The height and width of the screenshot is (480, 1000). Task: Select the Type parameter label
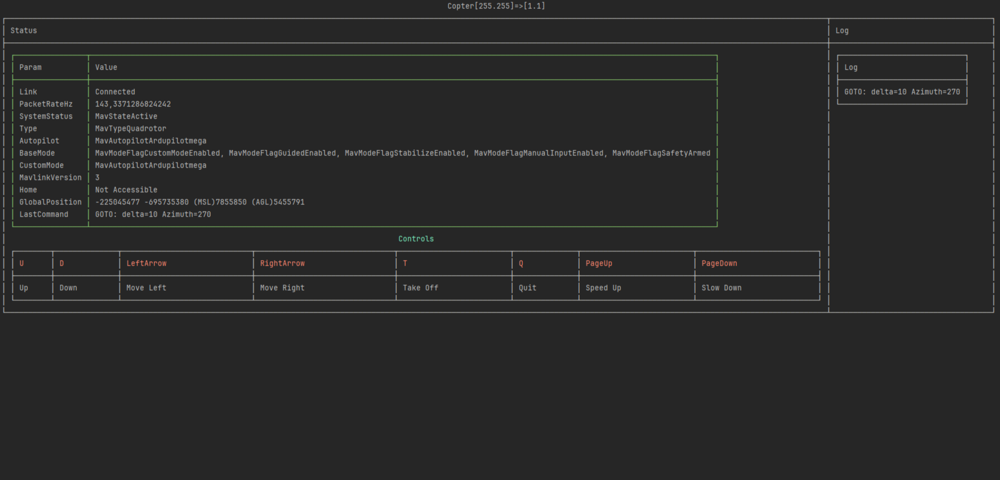[x=28, y=129]
